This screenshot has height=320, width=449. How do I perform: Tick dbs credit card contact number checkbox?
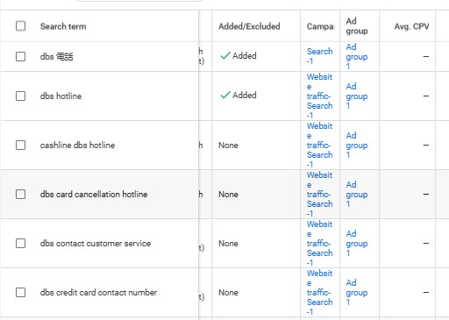[x=20, y=292]
